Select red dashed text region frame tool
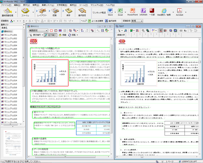 pyautogui.click(x=51, y=31)
